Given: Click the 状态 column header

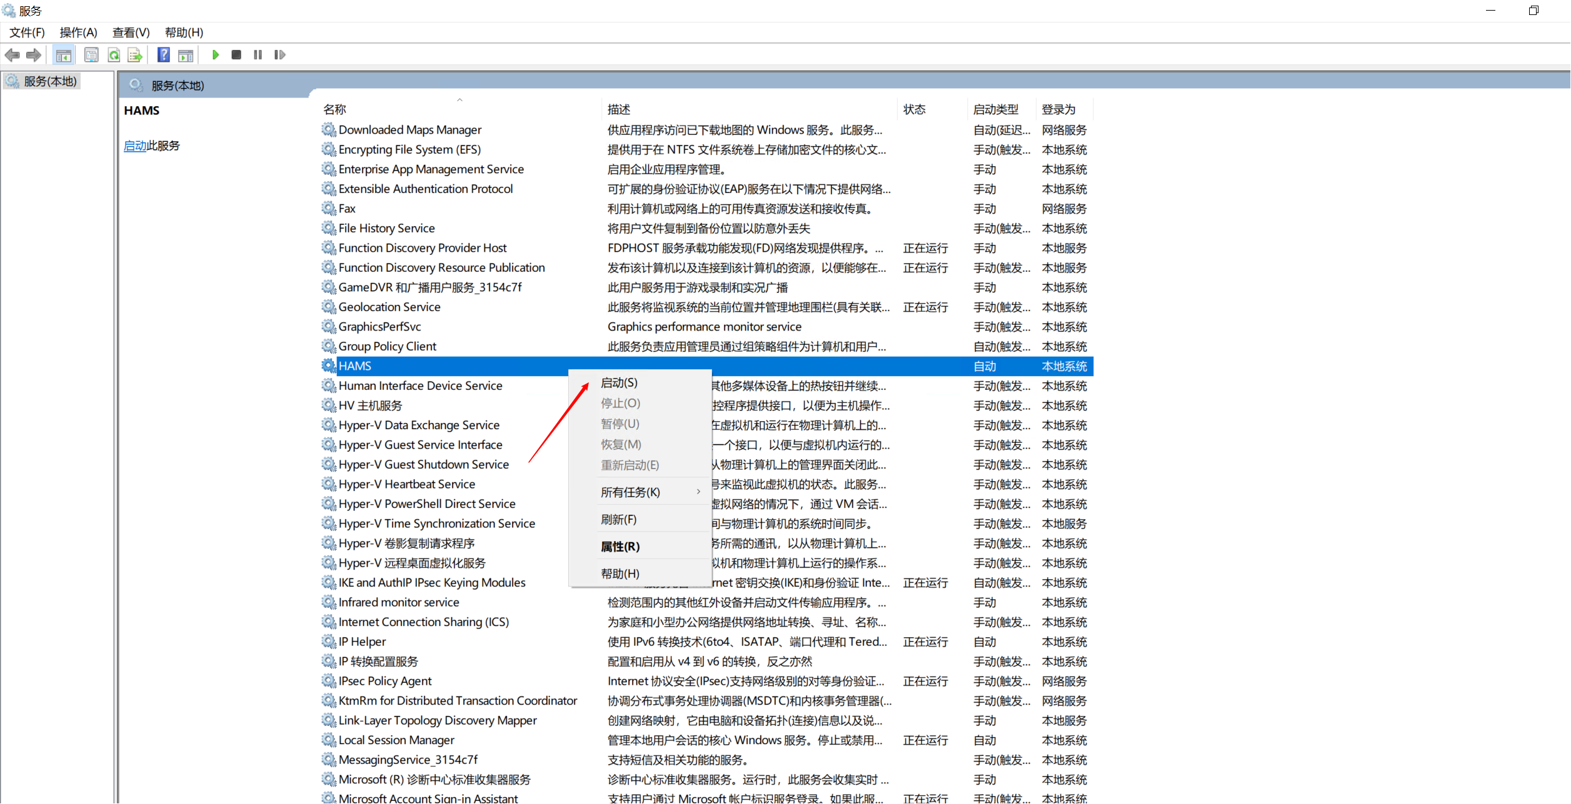Looking at the screenshot, I should [x=914, y=109].
